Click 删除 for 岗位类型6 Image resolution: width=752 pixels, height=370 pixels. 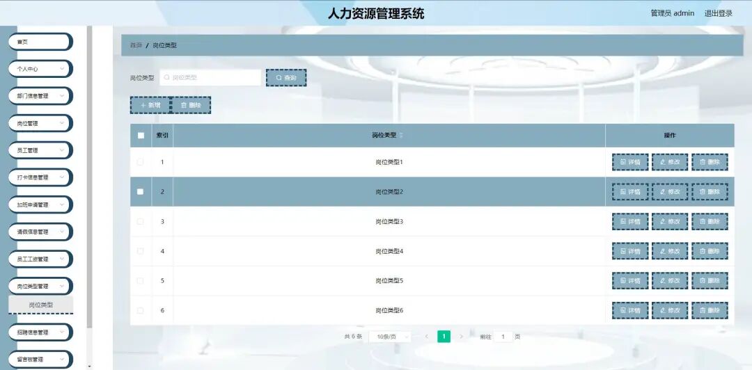coord(710,311)
